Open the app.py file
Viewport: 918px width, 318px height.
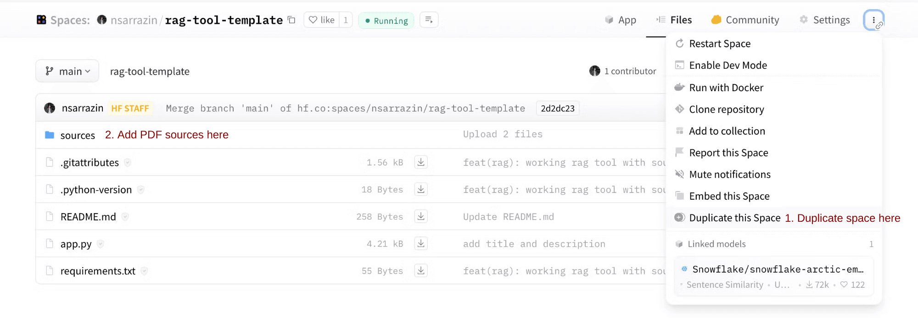(76, 244)
